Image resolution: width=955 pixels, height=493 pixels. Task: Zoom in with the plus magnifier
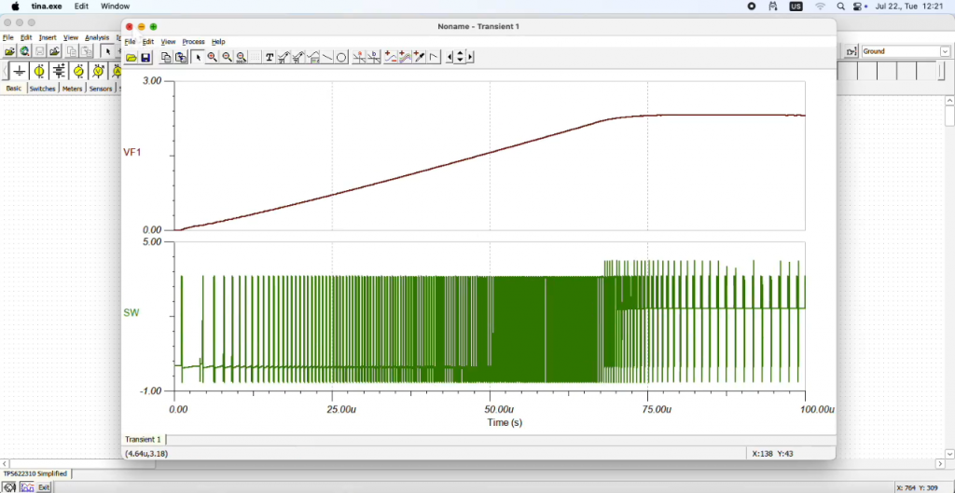(x=212, y=57)
